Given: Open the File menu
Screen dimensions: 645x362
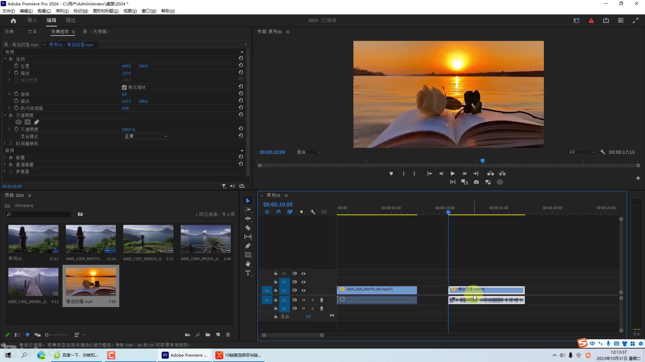Looking at the screenshot, I should pos(8,11).
